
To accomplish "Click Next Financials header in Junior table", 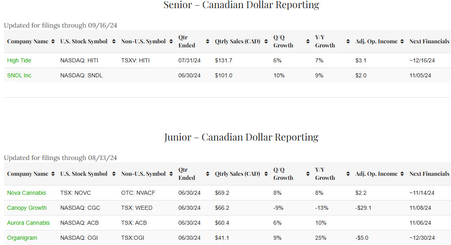I will pyautogui.click(x=429, y=174).
